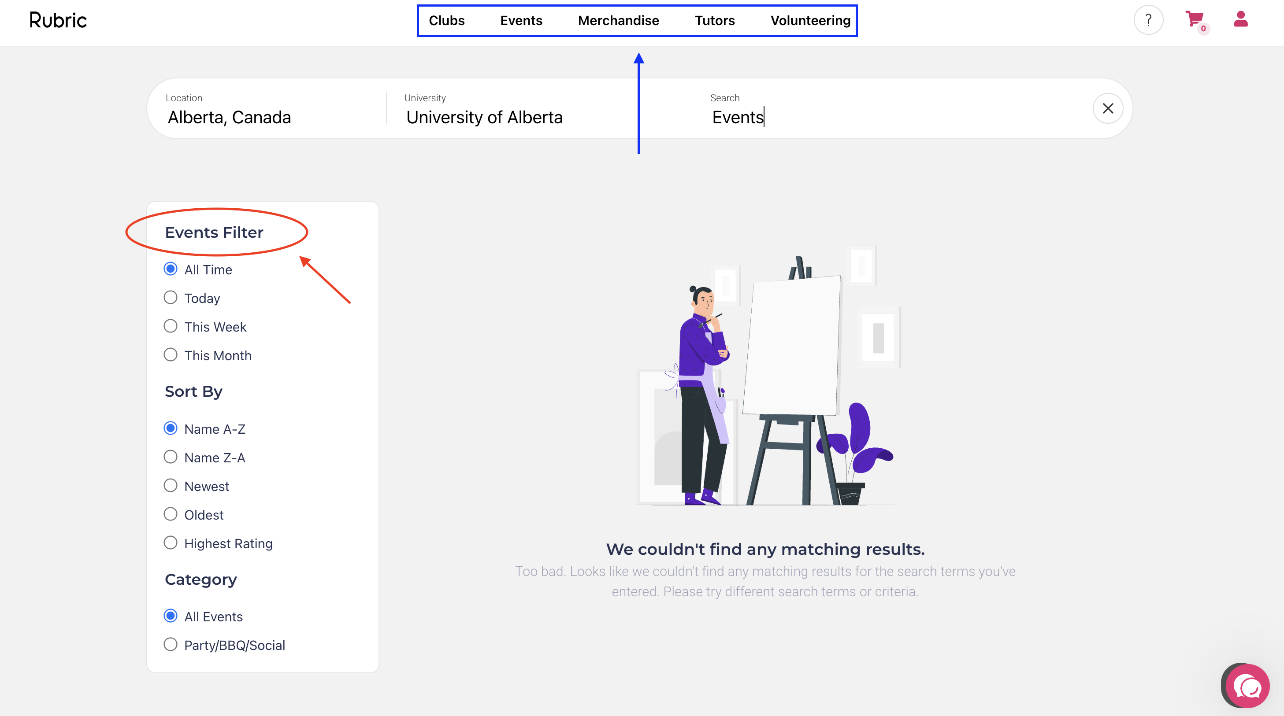Image resolution: width=1284 pixels, height=716 pixels.
Task: Open the shopping cart
Action: coord(1195,20)
